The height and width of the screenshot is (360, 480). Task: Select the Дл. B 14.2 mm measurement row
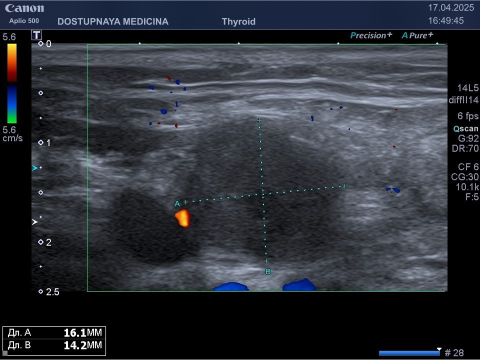(54, 345)
